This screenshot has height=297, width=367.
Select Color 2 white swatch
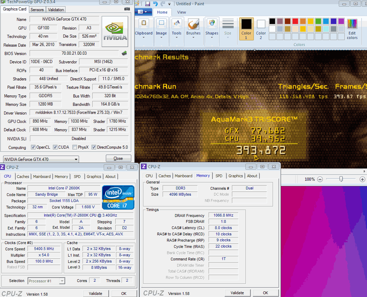pos(261,24)
